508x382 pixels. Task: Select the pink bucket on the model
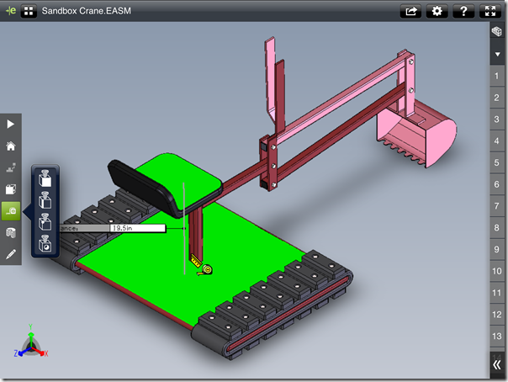coord(418,135)
